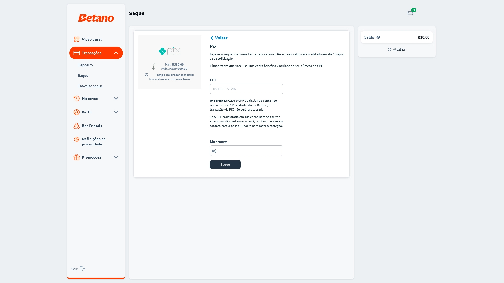Screen dimensions: 504x283
Task: Open the messages envelope icon
Action: click(410, 13)
